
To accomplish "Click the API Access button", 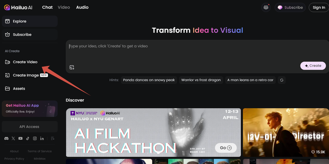I will click(30, 127).
